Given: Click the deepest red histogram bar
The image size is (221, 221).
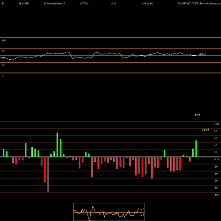Looking at the screenshot, I should 48,175.
